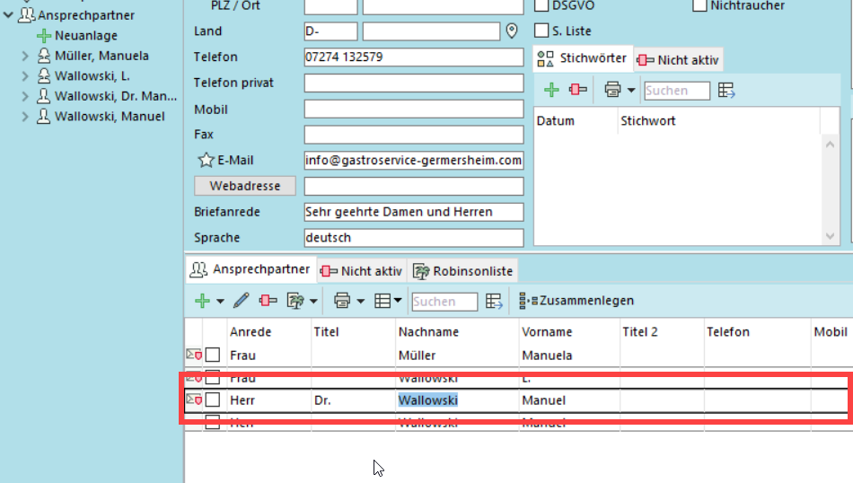853x483 pixels.
Task: Click the printer icon in the Ansprechpartner toolbar
Action: tap(341, 301)
